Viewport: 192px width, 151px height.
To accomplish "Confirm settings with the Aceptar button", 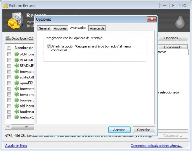I will (x=119, y=130).
